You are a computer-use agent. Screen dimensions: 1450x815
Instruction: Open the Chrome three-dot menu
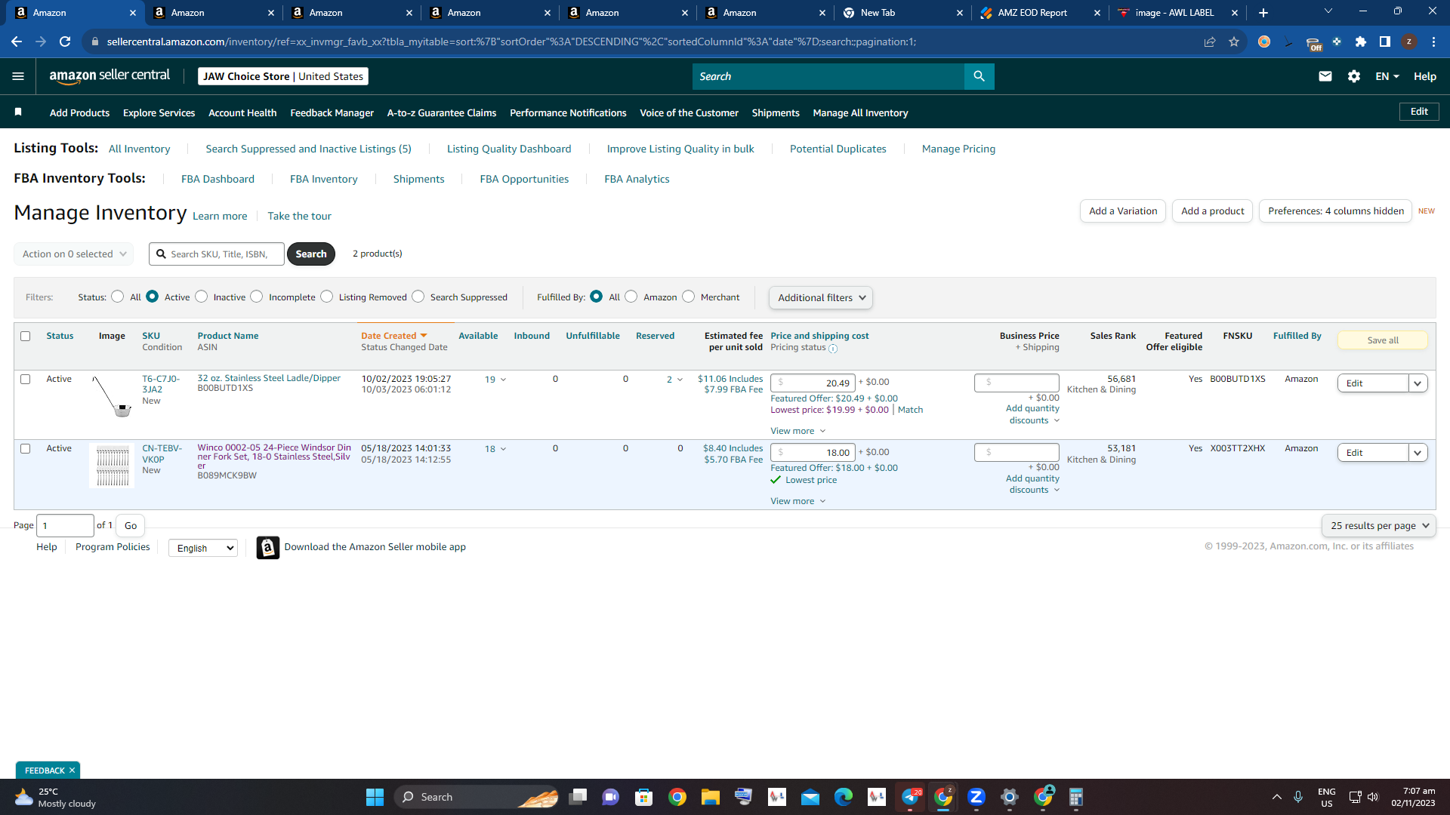[x=1433, y=42]
